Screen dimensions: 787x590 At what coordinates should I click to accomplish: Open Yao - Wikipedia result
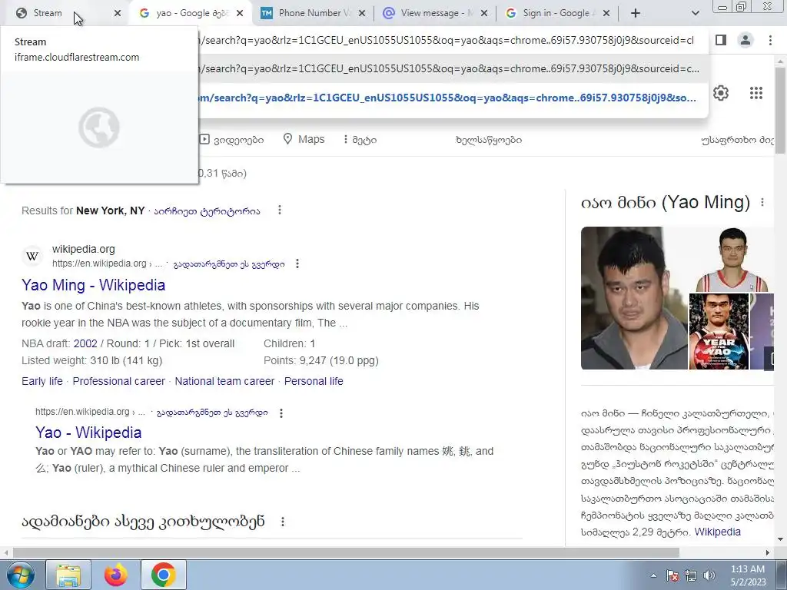click(x=88, y=433)
